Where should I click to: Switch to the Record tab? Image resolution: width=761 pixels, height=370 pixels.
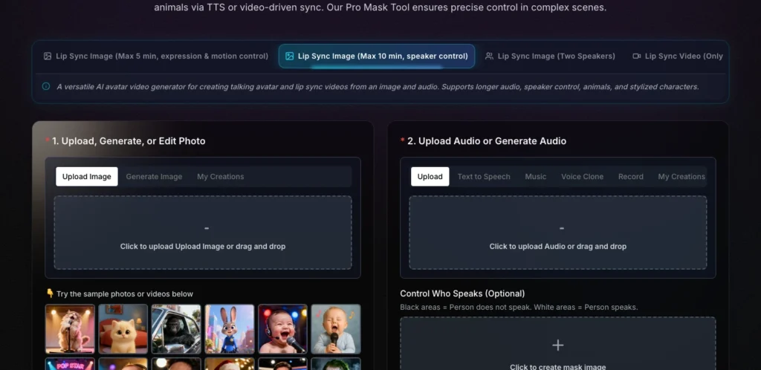[630, 177]
